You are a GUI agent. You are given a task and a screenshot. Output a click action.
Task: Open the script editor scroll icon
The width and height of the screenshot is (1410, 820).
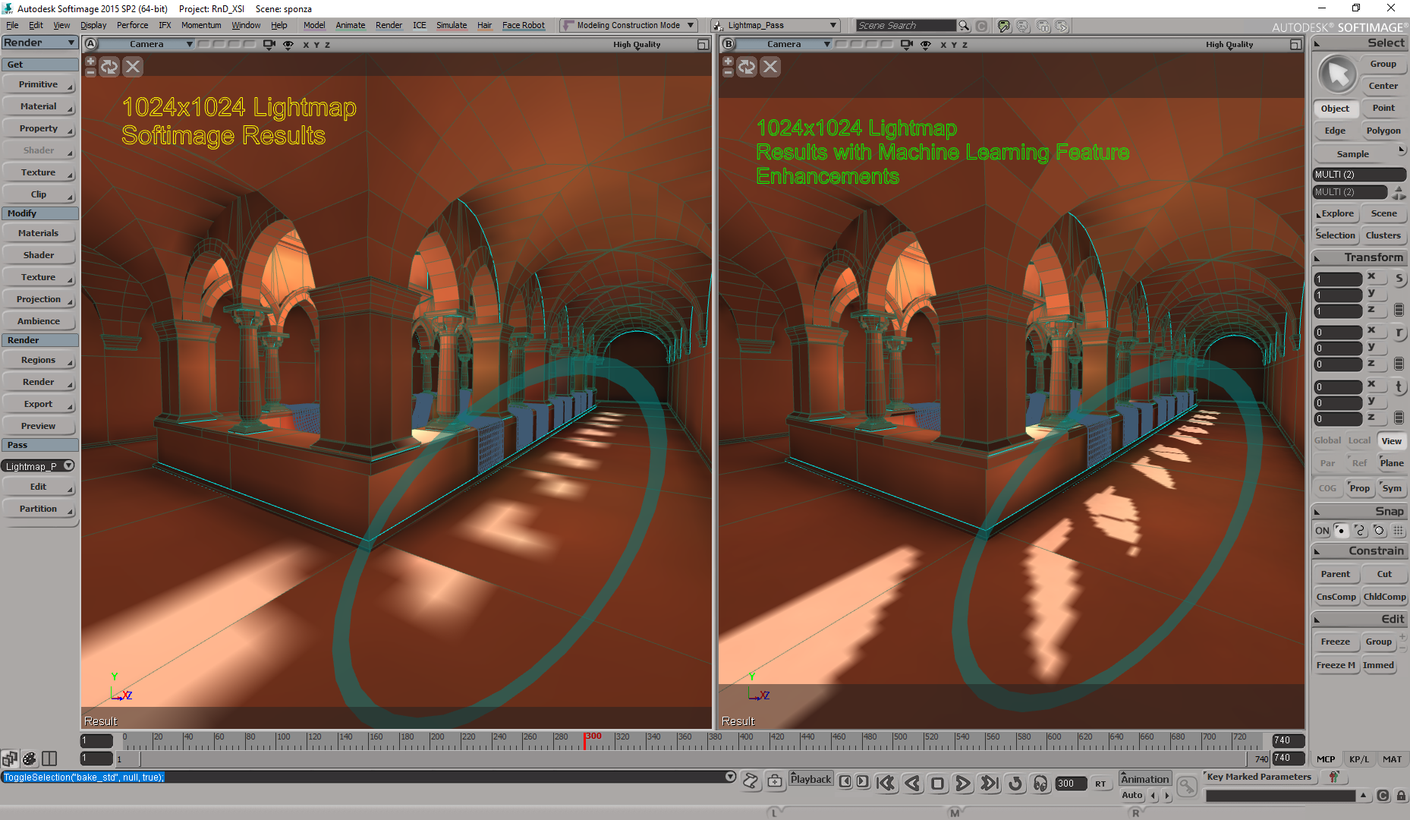point(751,781)
